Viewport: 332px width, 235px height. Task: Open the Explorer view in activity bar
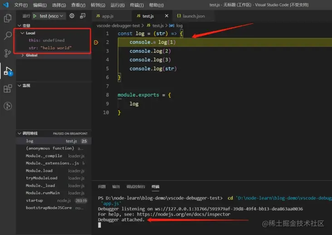8,18
